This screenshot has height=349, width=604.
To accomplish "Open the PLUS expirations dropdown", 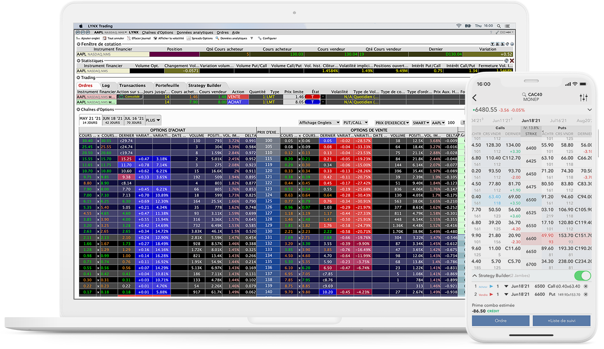I will 153,120.
